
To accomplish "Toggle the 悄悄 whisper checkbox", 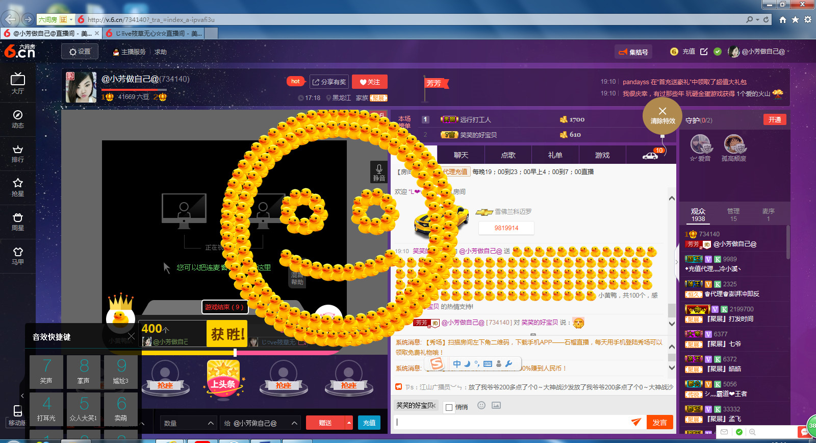I will [449, 407].
